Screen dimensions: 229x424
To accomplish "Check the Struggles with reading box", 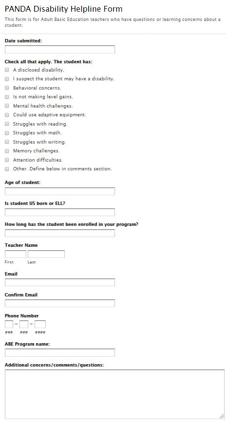I will pyautogui.click(x=7, y=124).
